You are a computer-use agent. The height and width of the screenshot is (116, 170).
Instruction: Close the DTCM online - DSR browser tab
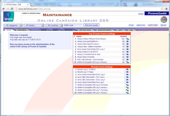point(28,5)
